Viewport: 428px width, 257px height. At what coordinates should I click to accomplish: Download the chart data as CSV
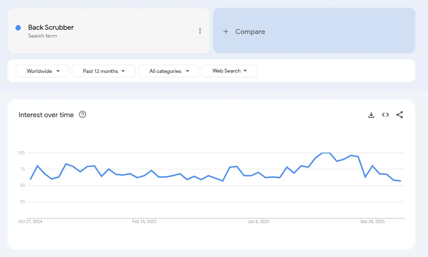[371, 115]
